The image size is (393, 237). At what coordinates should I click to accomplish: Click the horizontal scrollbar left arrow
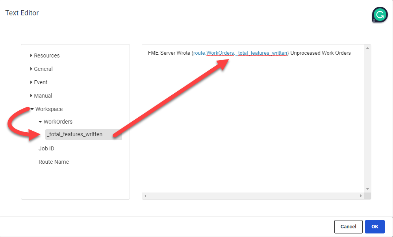pyautogui.click(x=145, y=196)
